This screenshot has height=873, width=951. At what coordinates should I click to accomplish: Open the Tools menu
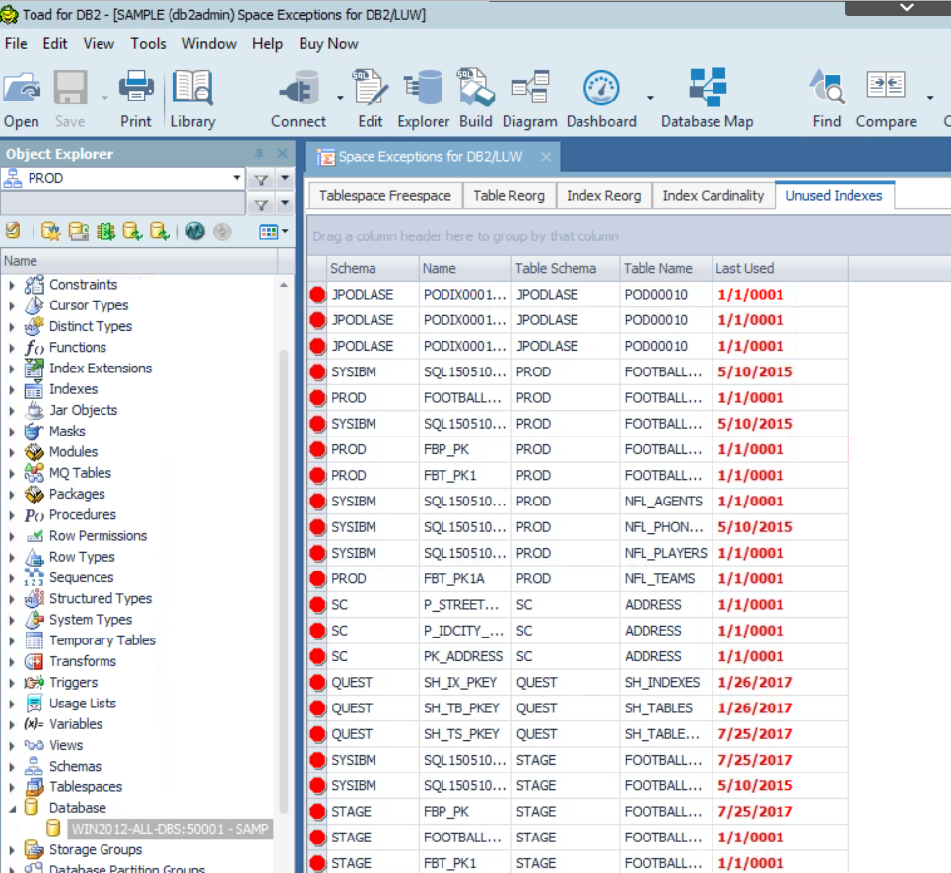point(148,44)
